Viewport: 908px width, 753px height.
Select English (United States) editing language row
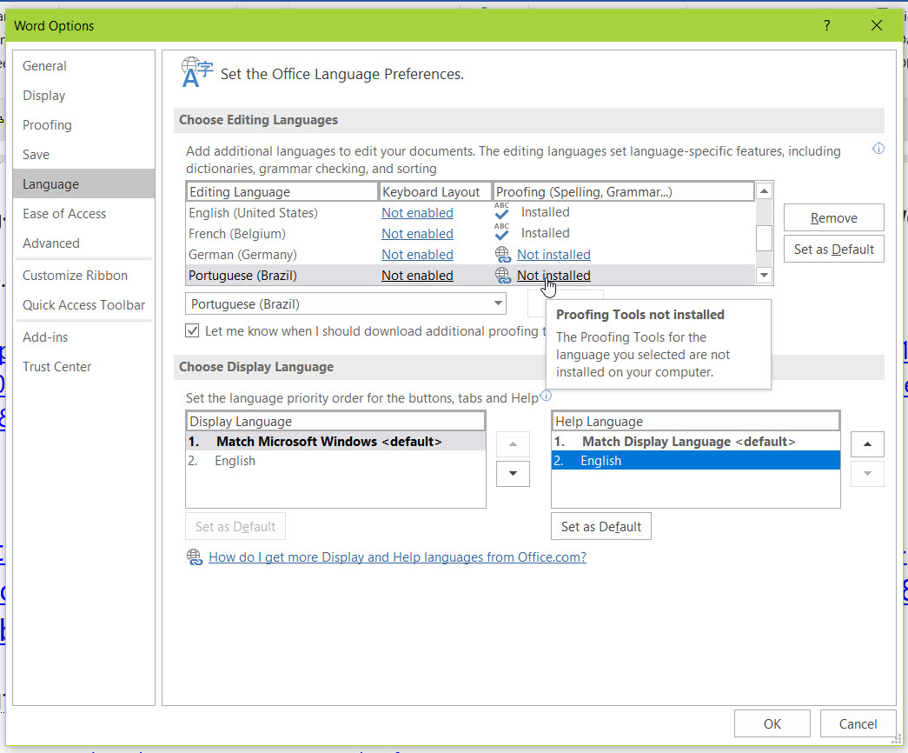[x=470, y=213]
